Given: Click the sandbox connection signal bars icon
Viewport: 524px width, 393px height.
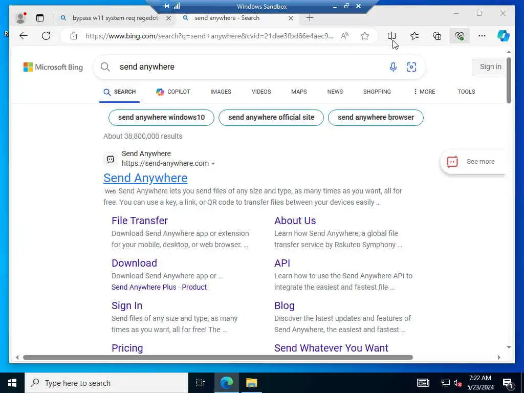Looking at the screenshot, I should tap(177, 6).
